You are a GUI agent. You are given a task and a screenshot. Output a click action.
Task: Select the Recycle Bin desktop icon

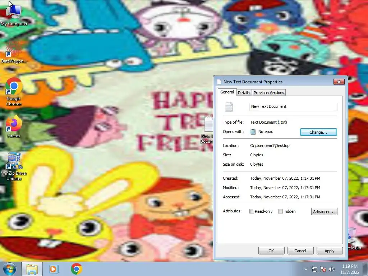354,239
